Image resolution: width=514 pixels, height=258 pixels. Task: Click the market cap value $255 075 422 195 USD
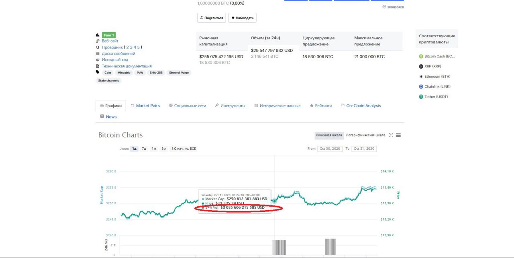click(x=221, y=57)
